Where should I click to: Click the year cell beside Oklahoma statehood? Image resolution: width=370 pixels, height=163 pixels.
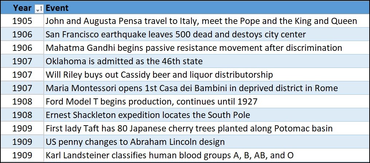point(22,61)
